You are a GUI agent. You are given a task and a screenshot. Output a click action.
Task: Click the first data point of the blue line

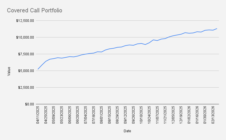pos(38,69)
